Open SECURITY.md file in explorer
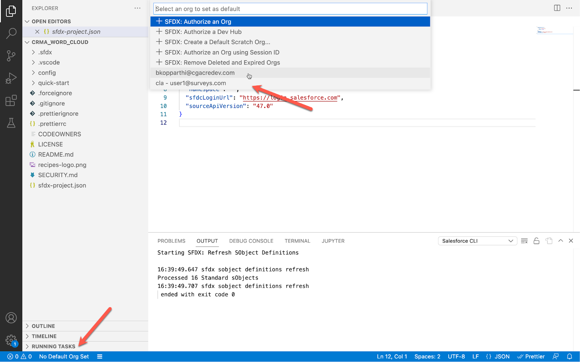Viewport: 580px width, 362px height. click(x=85, y=175)
